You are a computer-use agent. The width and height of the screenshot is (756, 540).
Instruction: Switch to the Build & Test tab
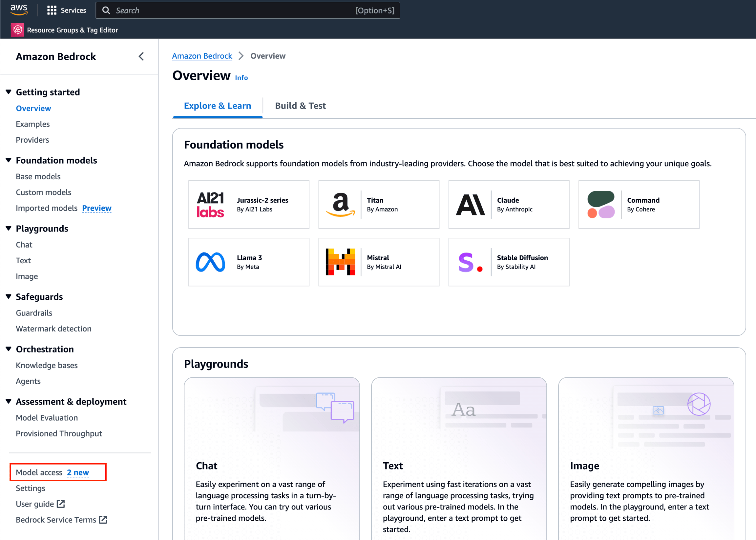click(x=300, y=106)
